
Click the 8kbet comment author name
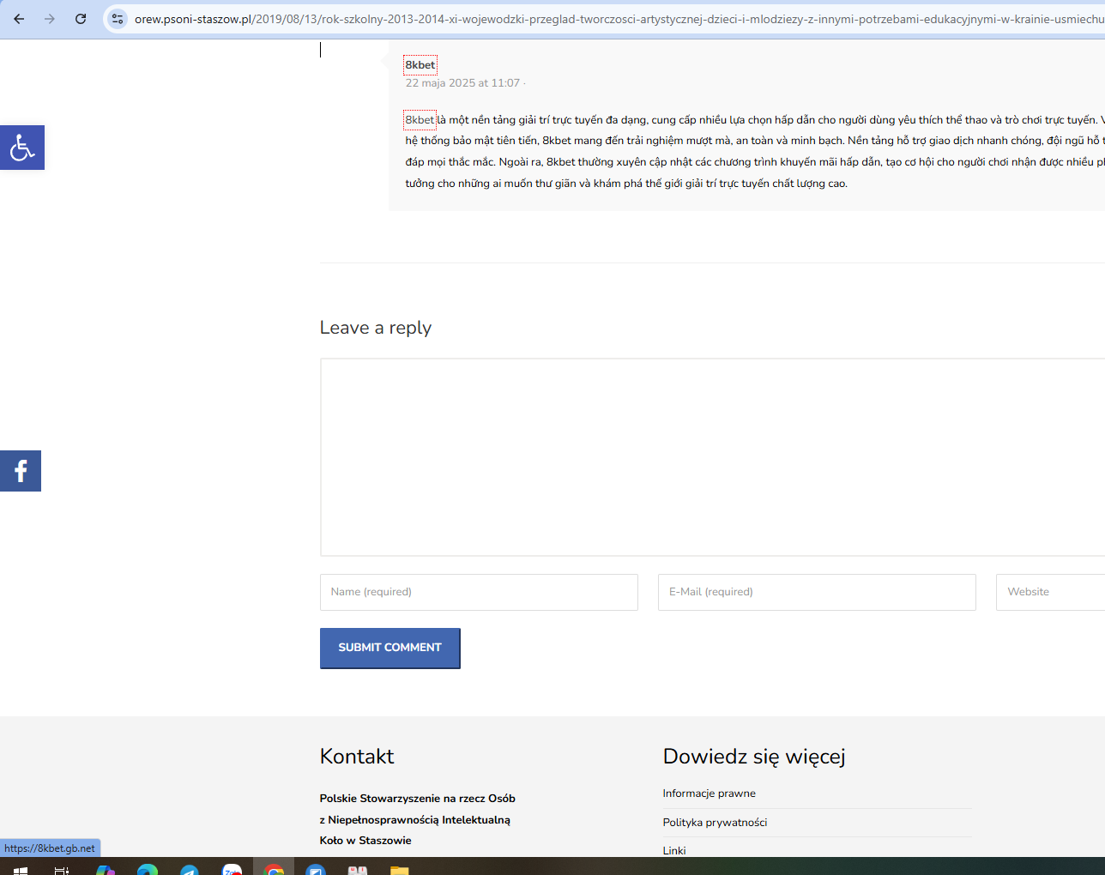(x=420, y=65)
